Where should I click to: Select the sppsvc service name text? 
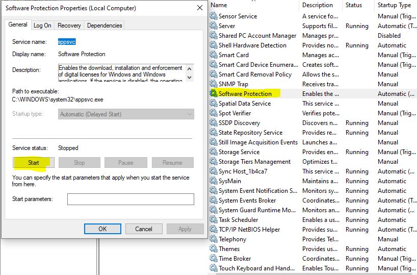(x=67, y=42)
